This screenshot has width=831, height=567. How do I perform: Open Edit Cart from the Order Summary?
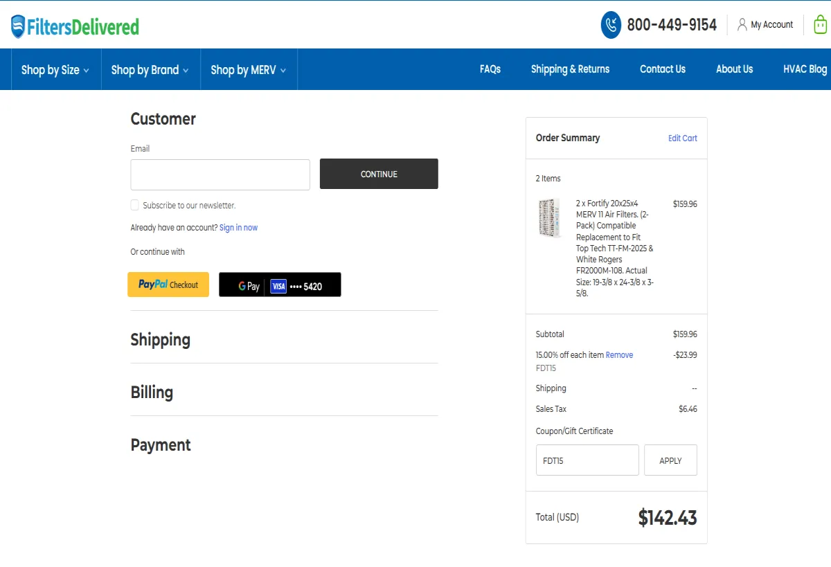click(682, 138)
